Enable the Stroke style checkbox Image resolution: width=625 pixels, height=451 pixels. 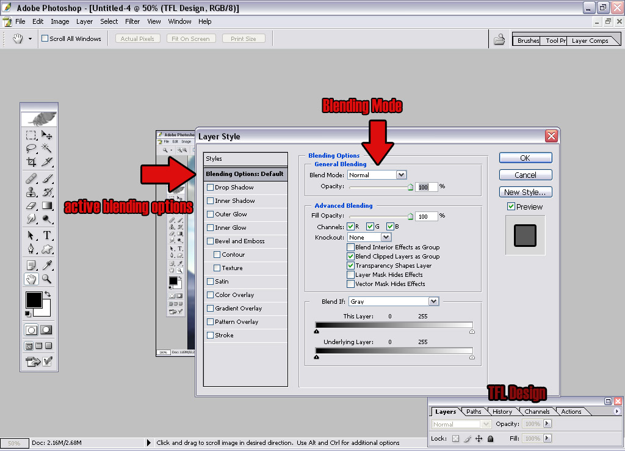[x=210, y=335]
